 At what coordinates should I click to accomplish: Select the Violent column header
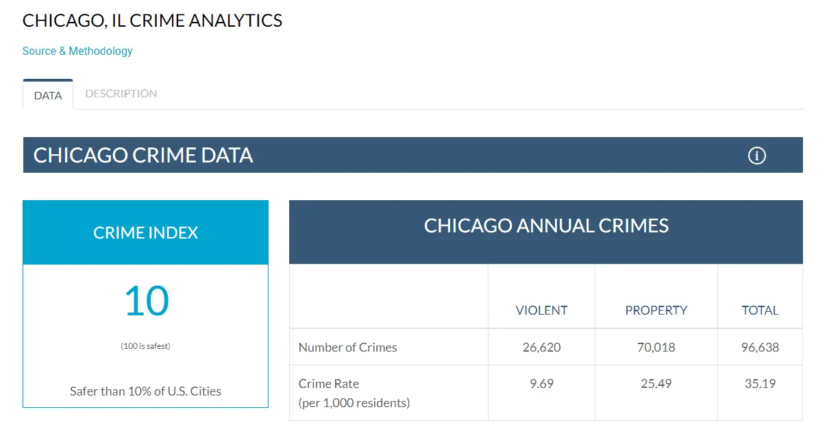point(541,311)
